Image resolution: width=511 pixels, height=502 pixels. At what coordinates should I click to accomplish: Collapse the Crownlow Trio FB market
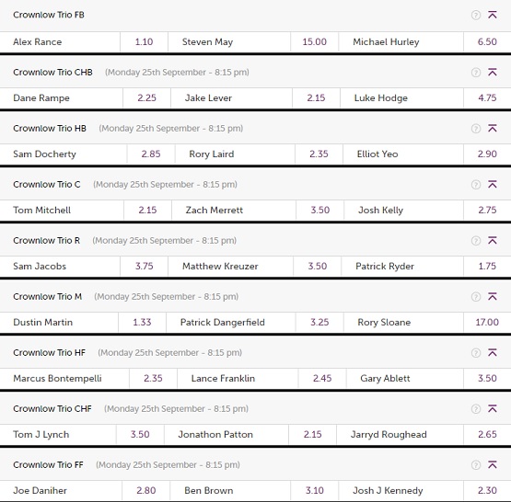[493, 15]
